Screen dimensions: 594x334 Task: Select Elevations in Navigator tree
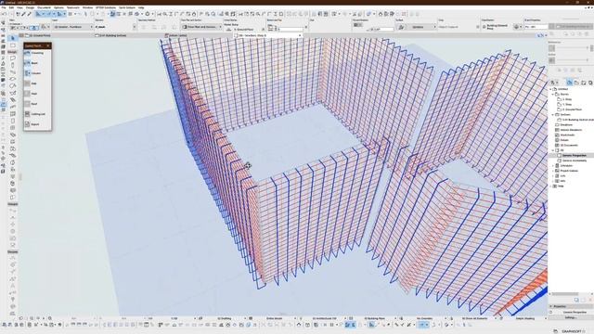[563, 124]
